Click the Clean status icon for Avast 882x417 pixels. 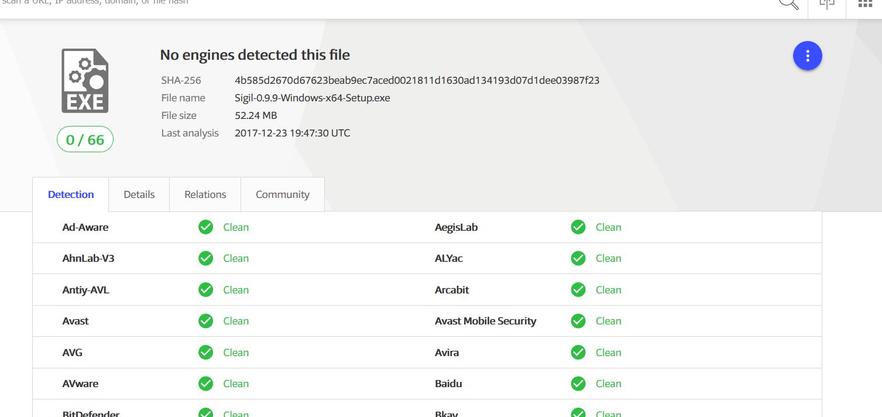(x=205, y=321)
